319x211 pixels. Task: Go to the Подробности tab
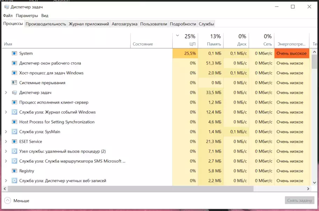pos(183,24)
